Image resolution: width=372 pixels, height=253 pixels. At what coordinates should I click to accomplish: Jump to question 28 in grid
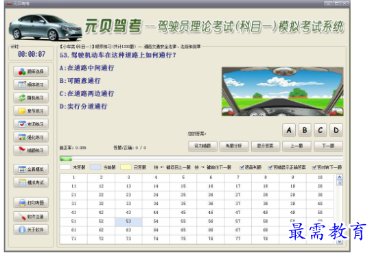[x=265, y=195]
